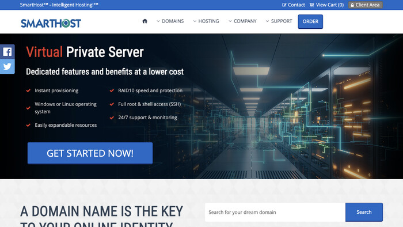Image resolution: width=403 pixels, height=227 pixels.
Task: Expand the Domains menu
Action: 170,21
